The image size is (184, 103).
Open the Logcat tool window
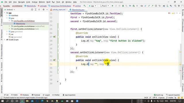[x=46, y=95]
